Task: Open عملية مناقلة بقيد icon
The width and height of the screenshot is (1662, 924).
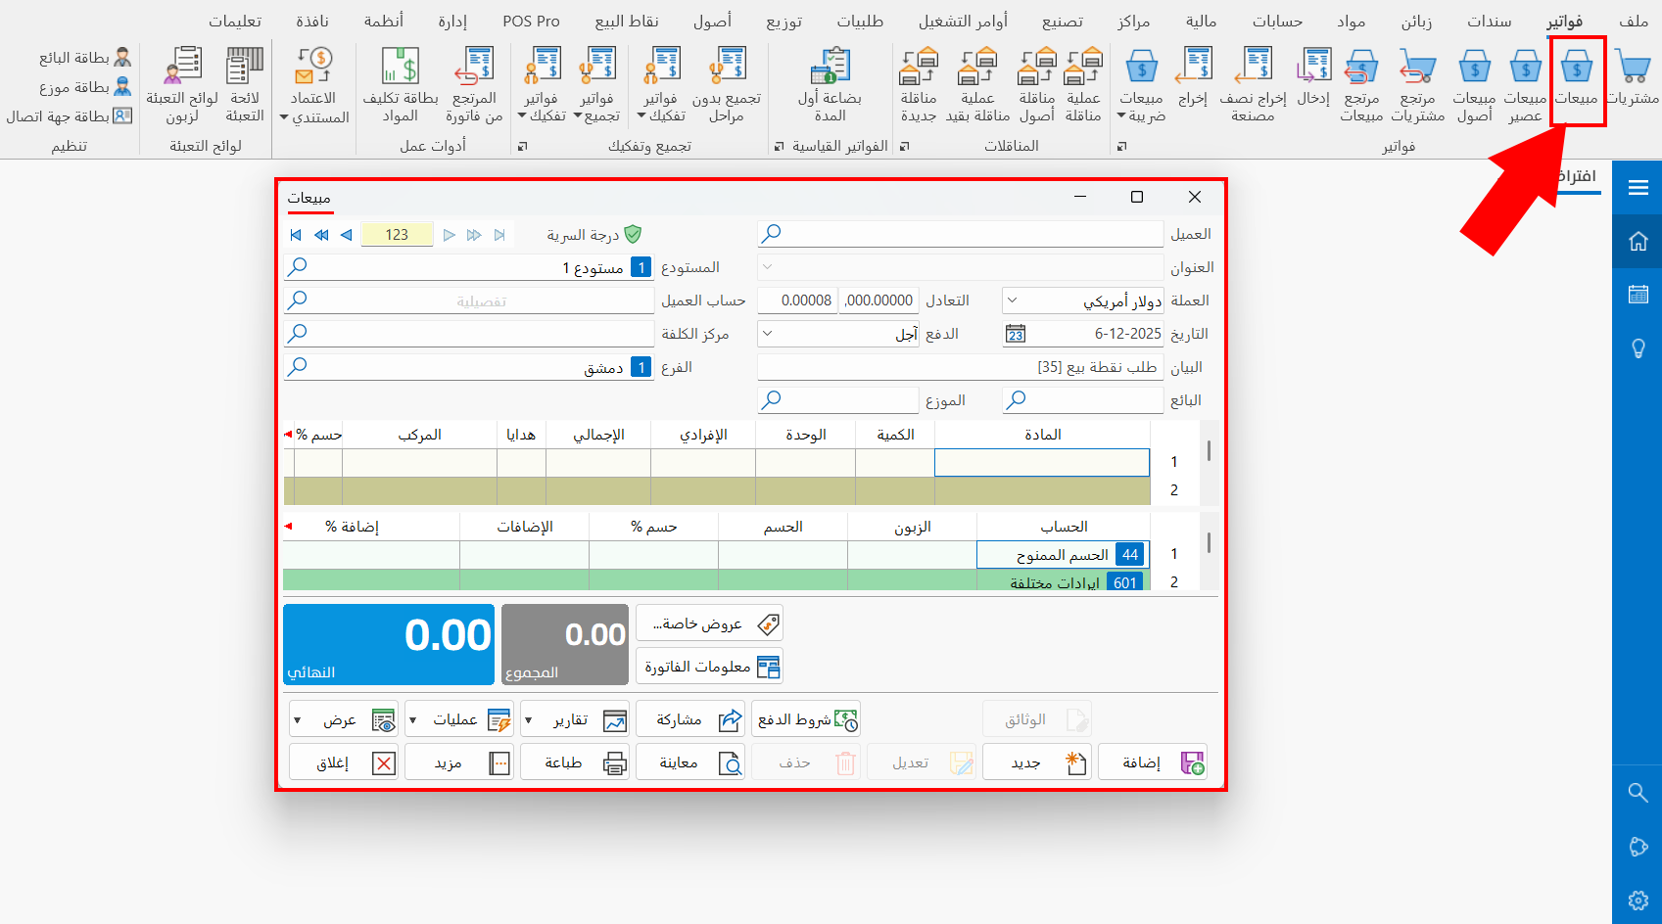Action: point(977,86)
